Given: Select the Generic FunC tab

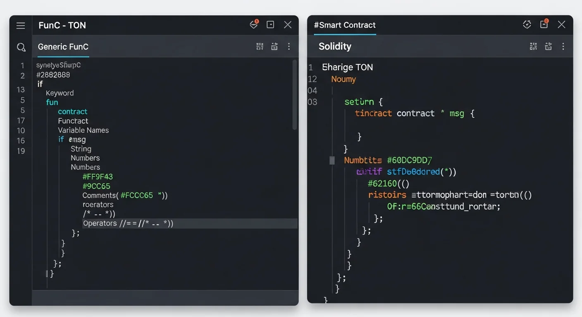Looking at the screenshot, I should (x=63, y=47).
